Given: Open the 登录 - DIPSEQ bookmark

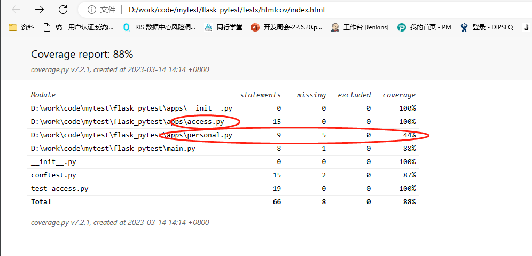Looking at the screenshot, I should coord(487,27).
